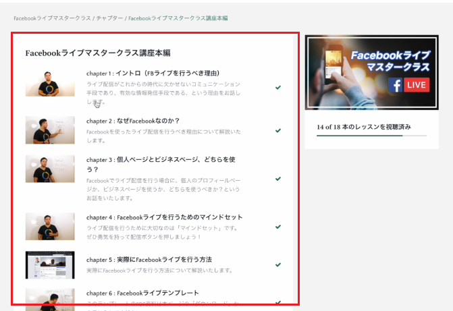Viewport: 453px width, 311px height.
Task: Click chapter 6 video thumbnail
Action: coord(50,300)
